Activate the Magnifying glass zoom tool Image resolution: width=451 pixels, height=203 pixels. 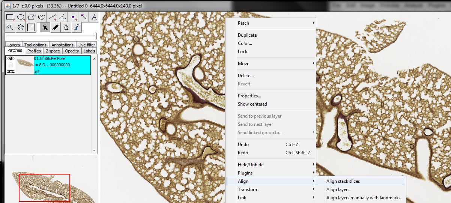pos(10,27)
